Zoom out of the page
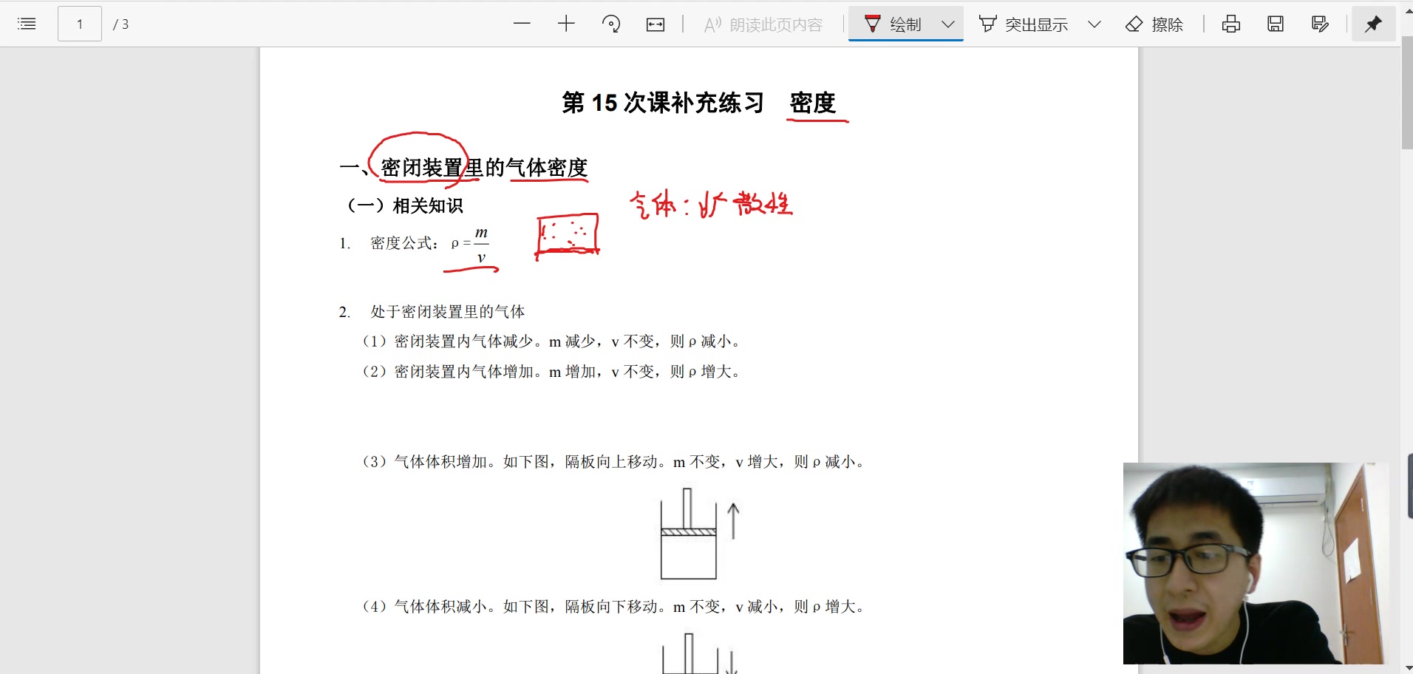 click(x=522, y=24)
